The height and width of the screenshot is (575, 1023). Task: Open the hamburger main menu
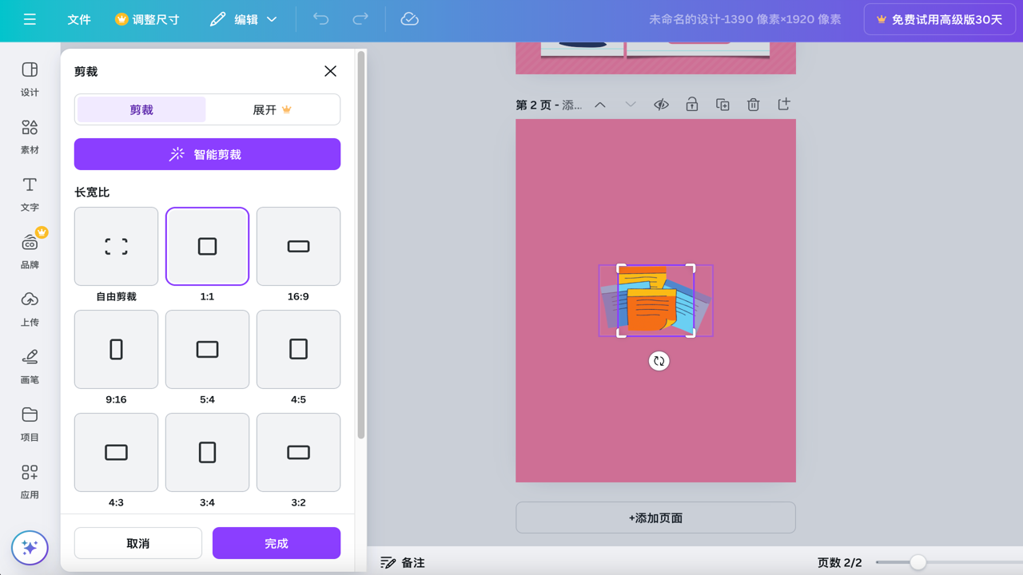tap(30, 19)
